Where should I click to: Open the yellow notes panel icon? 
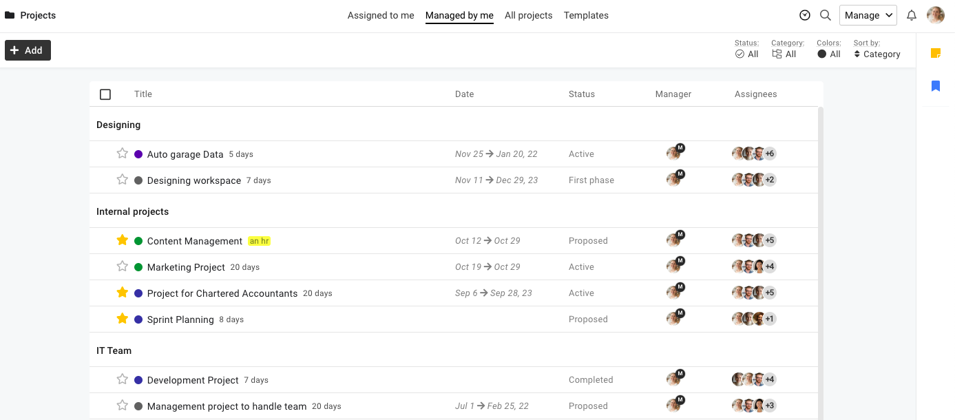point(936,52)
